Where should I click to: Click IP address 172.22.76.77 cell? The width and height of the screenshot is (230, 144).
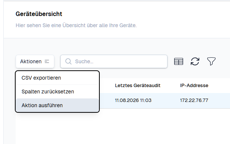[x=194, y=100]
